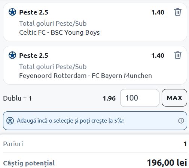Click the football icon beside Feyenoord bet

click(12, 55)
